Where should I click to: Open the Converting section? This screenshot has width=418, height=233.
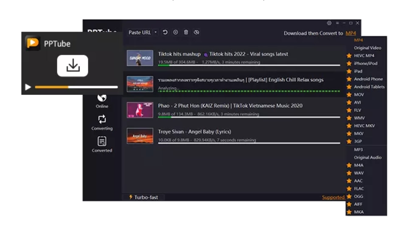(x=102, y=123)
